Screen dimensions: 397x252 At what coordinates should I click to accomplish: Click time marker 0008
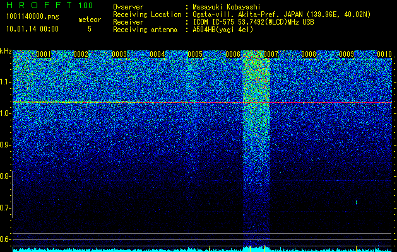point(309,54)
